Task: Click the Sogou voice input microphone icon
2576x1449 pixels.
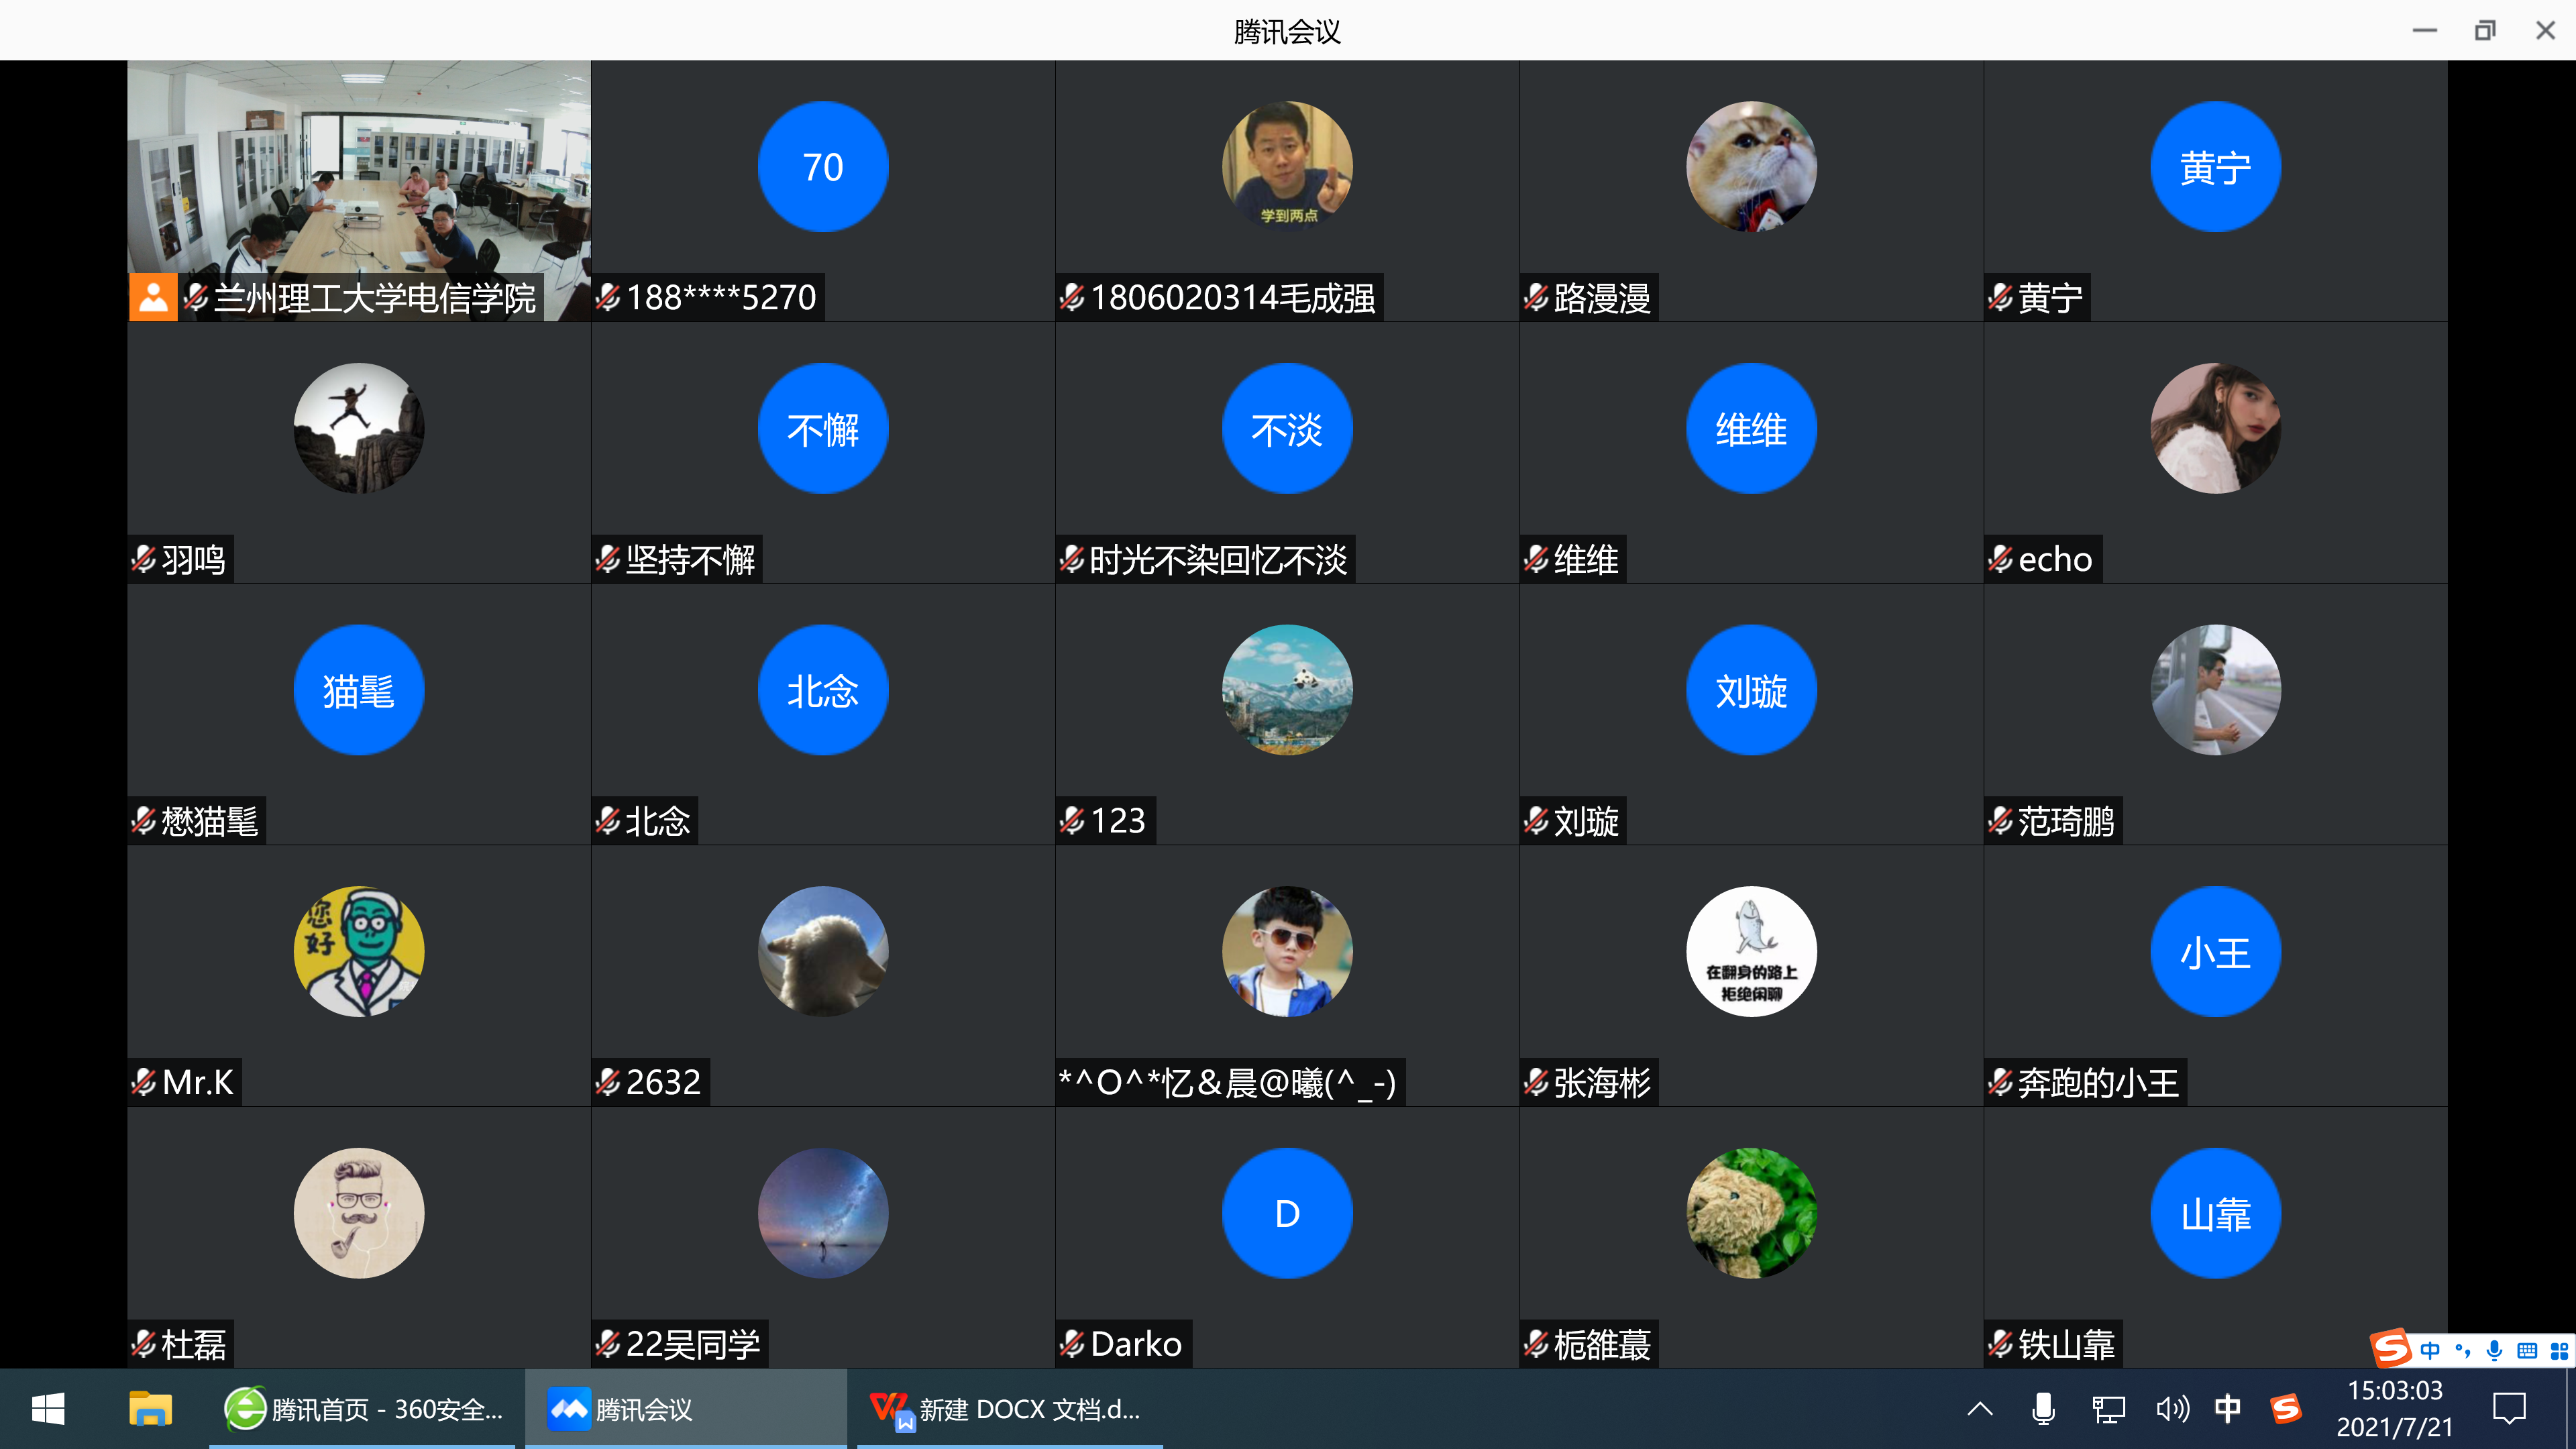Action: coord(2495,1351)
